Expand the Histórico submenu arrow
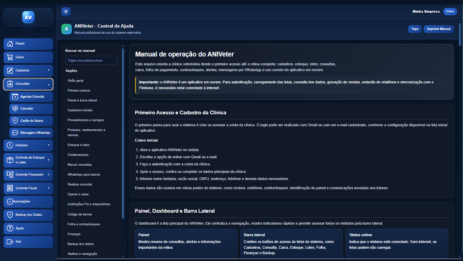Viewport: 463px width, 261px height. click(49, 145)
